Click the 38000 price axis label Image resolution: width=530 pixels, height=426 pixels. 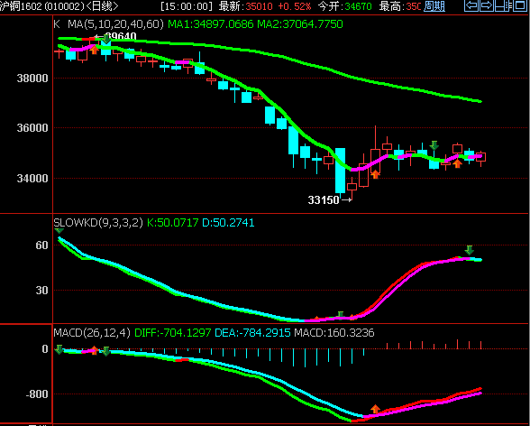coord(32,79)
